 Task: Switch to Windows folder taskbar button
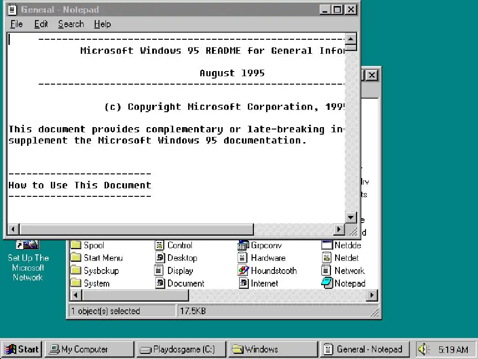[274, 349]
